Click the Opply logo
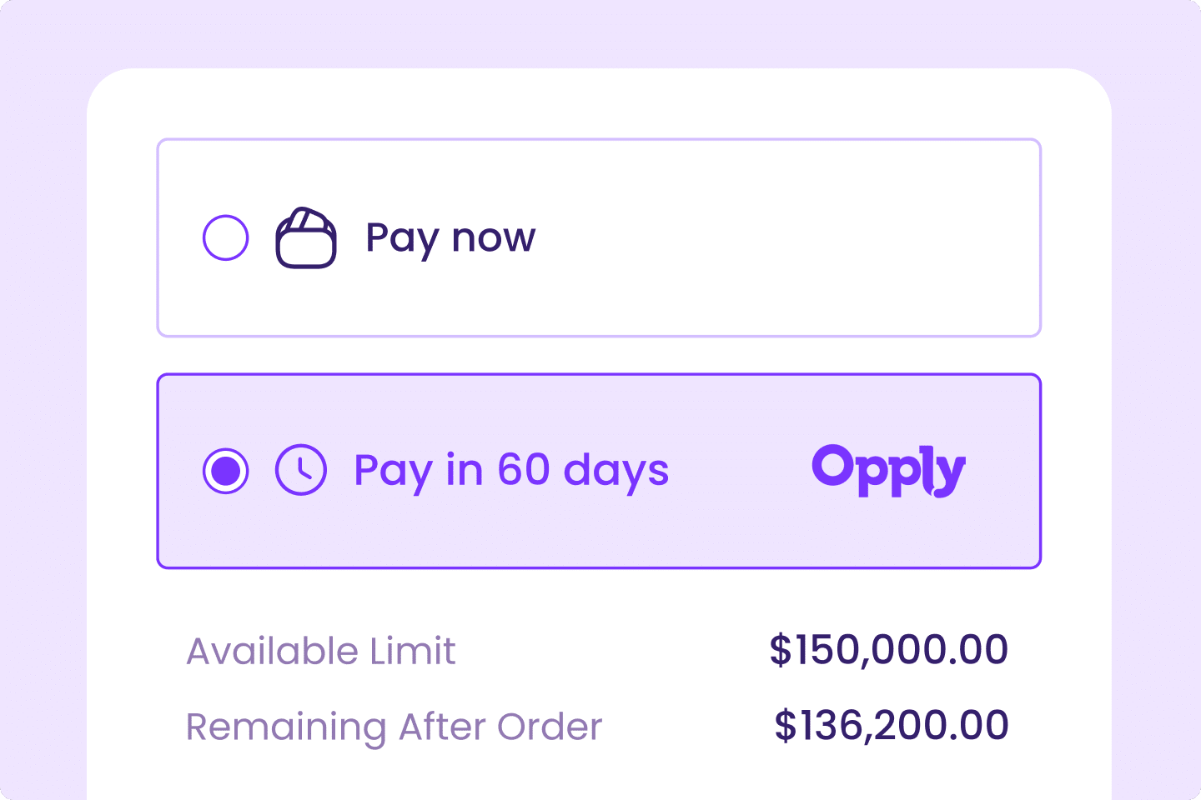This screenshot has height=800, width=1201. tap(889, 471)
